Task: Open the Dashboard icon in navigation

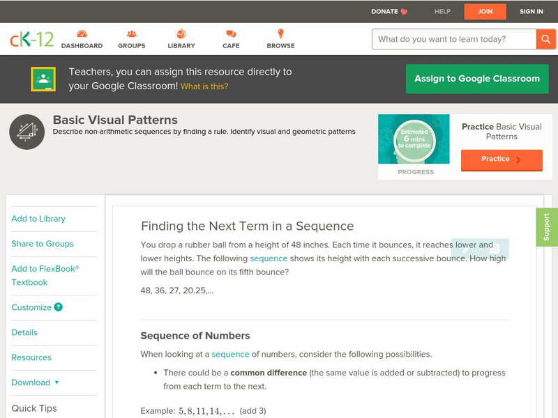Action: 82,34
